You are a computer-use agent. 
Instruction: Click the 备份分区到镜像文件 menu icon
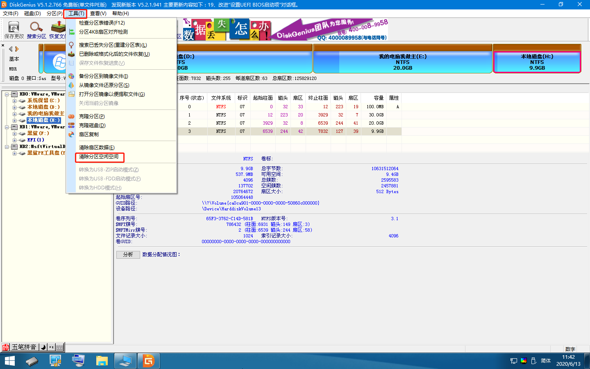click(72, 76)
